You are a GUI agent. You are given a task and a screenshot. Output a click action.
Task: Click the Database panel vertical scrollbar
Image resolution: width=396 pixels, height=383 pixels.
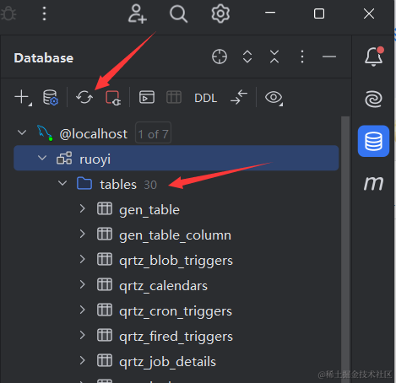click(345, 247)
